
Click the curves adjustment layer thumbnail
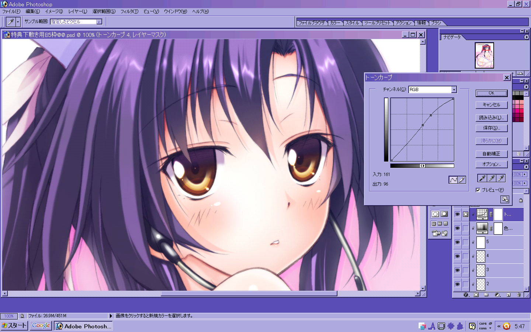point(482,214)
